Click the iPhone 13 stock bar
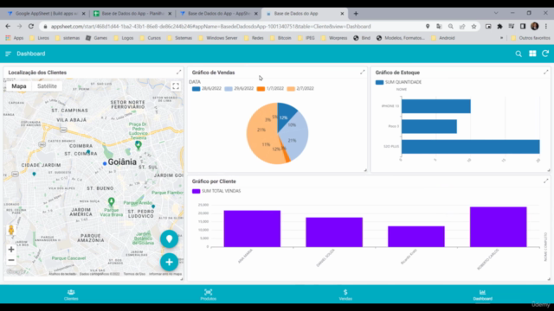The height and width of the screenshot is (311, 554). [x=436, y=106]
